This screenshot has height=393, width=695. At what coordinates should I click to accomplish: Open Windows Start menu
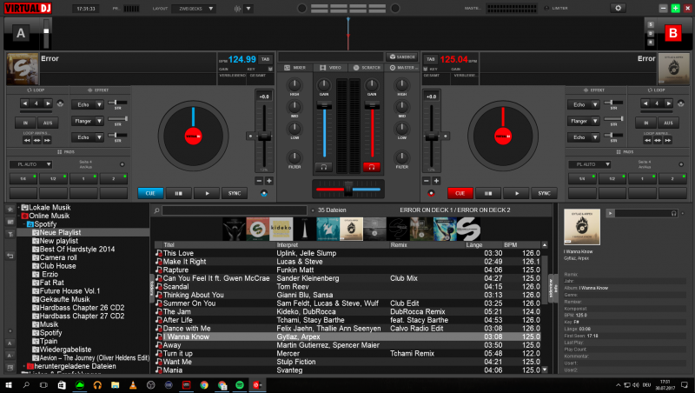pos(9,384)
